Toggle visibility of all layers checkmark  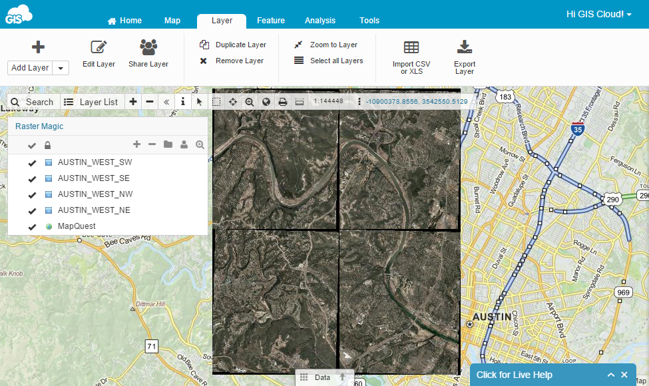(x=32, y=145)
